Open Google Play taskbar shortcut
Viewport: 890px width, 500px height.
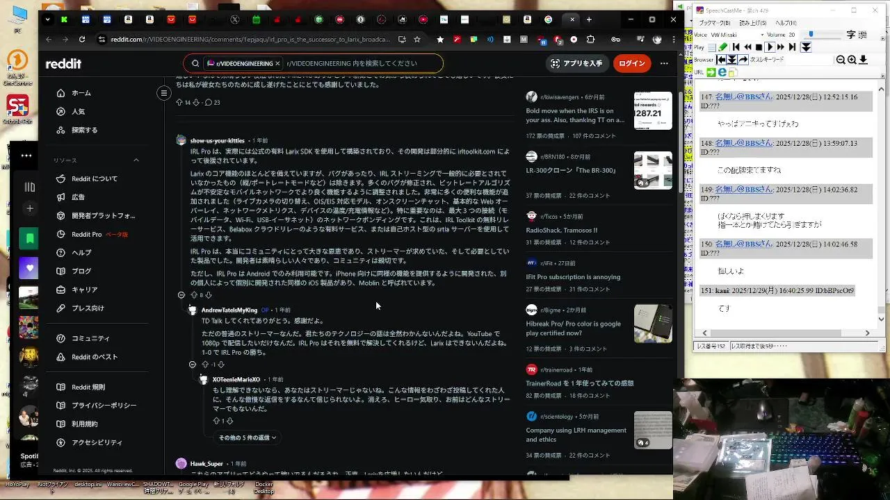coord(193,487)
